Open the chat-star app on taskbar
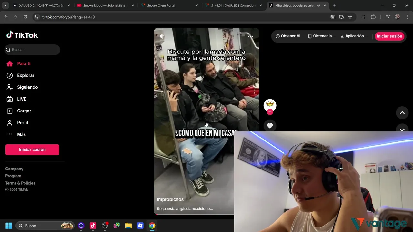413x232 pixels. (116, 226)
